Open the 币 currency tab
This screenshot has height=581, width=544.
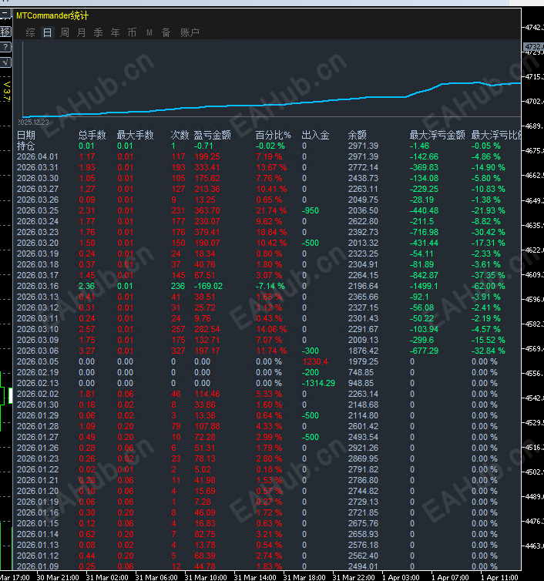132,32
